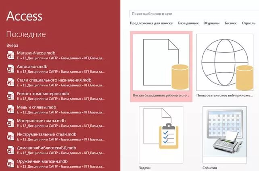Click the file icon next to Инструментальные стали.mdb
The height and width of the screenshot is (171, 259).
(10, 136)
